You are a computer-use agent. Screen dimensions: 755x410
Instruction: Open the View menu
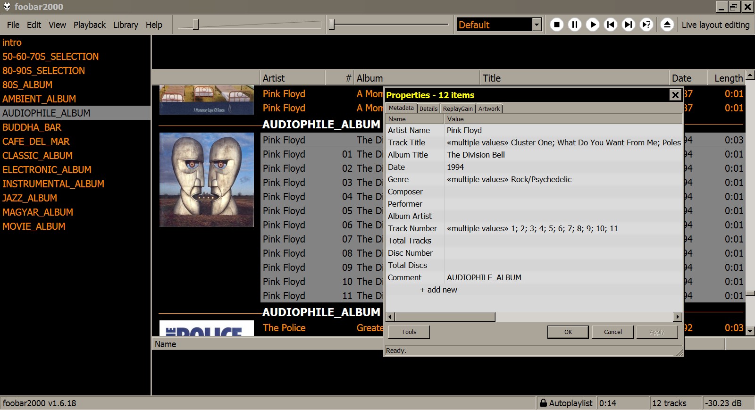click(x=57, y=25)
